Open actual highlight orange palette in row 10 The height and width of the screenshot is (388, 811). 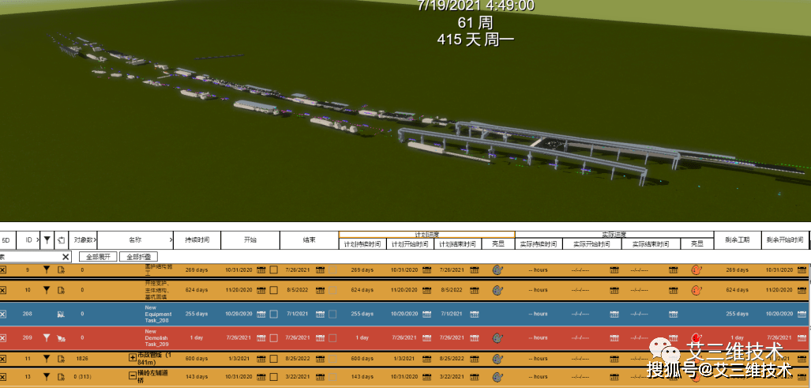696,290
